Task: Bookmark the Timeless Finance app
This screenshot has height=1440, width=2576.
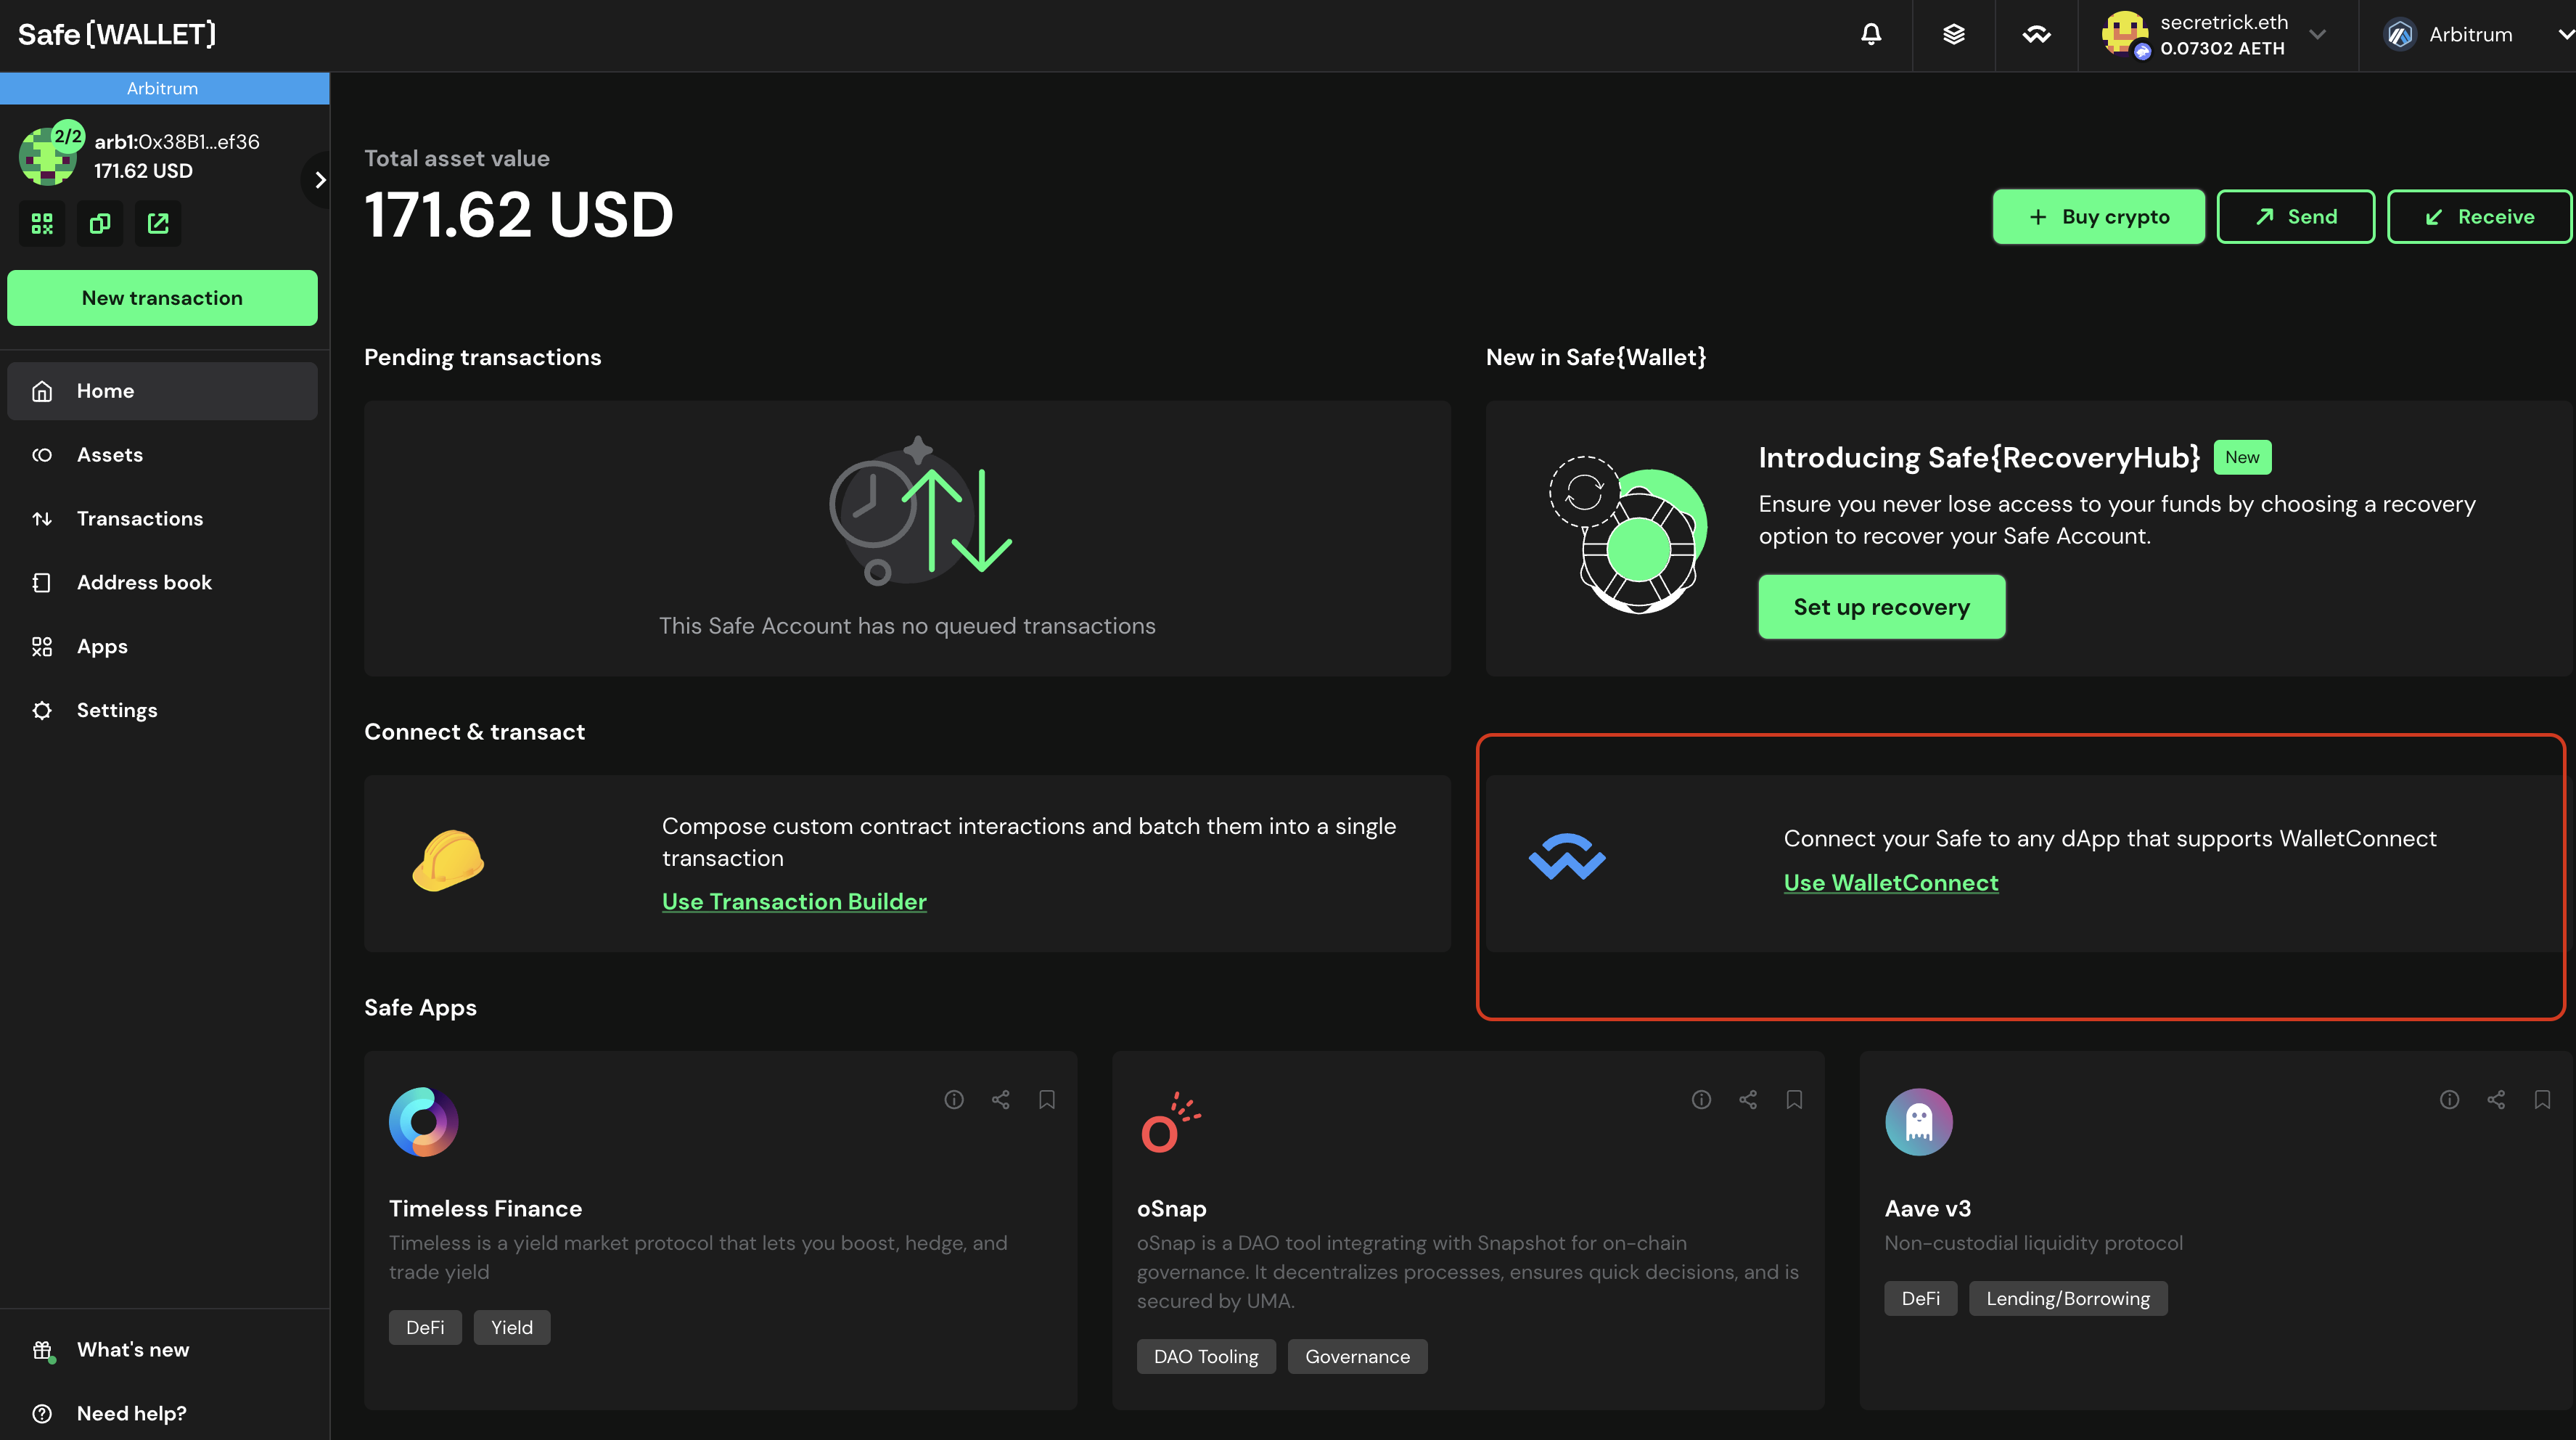Action: (x=1047, y=1100)
